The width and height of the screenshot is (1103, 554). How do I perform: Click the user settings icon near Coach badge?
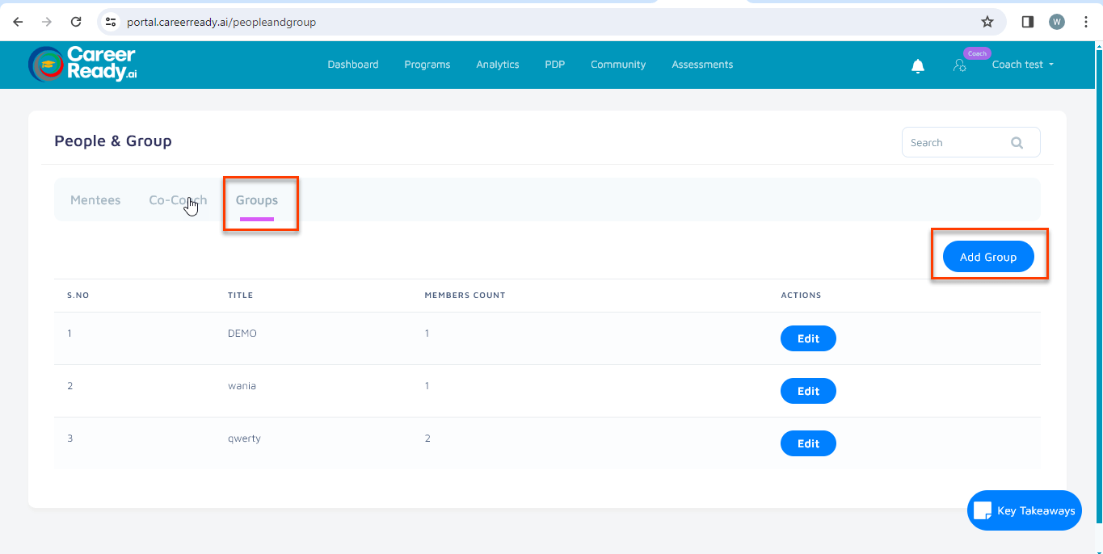(959, 65)
